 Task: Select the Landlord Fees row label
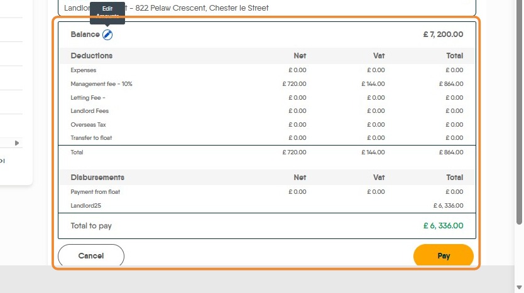point(90,111)
